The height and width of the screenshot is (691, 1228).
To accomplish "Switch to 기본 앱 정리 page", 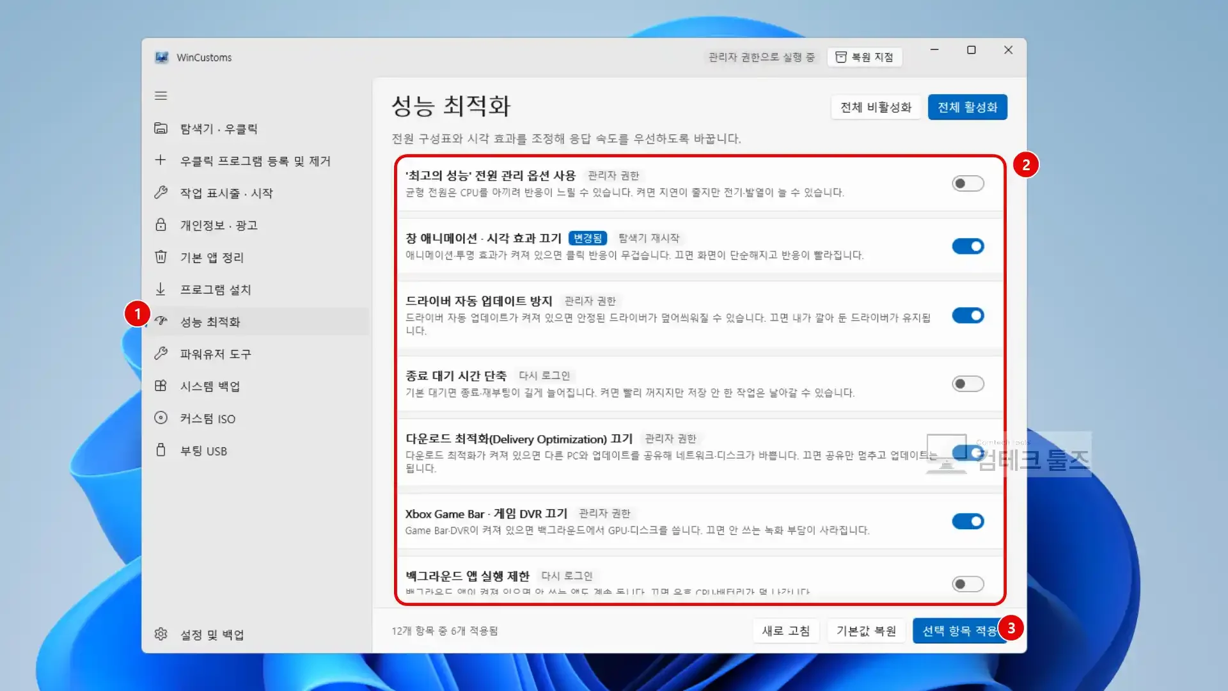I will (x=258, y=257).
